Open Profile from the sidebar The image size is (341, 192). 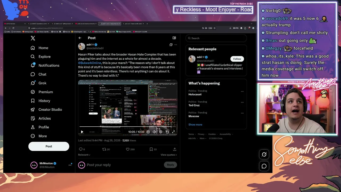(x=40, y=127)
